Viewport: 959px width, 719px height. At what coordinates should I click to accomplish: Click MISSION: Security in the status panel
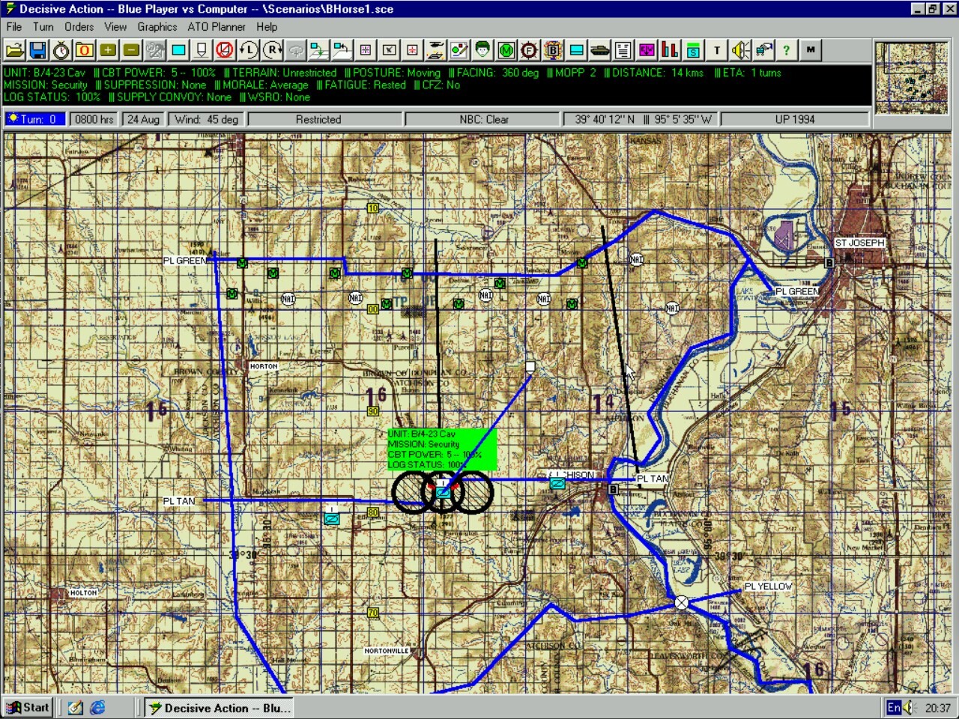pos(46,85)
